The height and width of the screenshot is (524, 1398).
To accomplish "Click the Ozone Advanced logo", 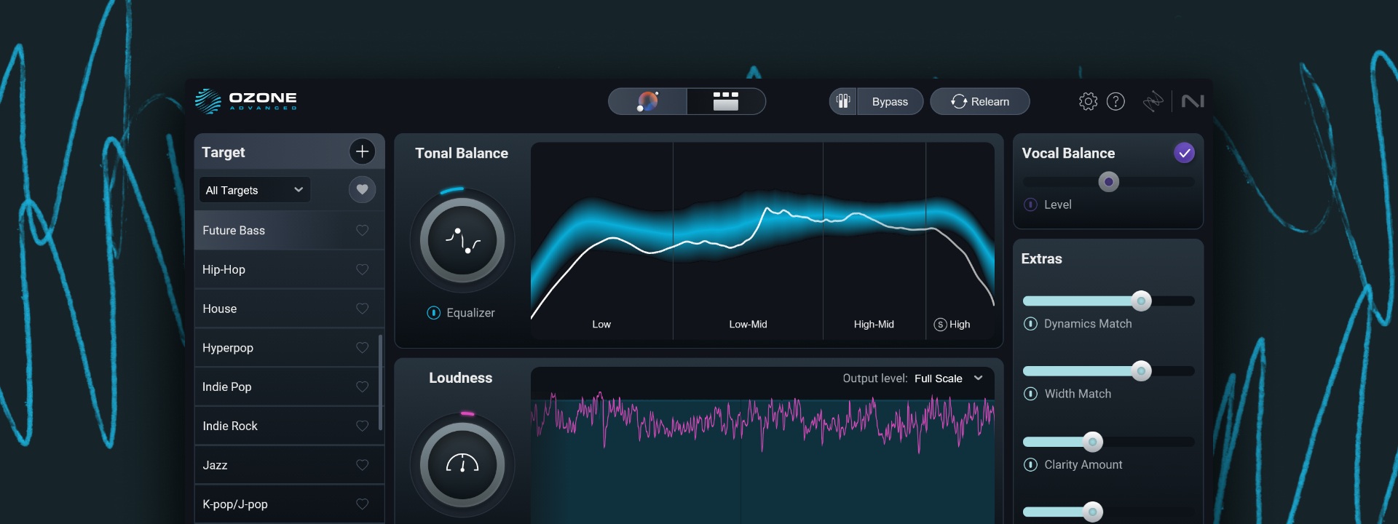I will point(246,101).
